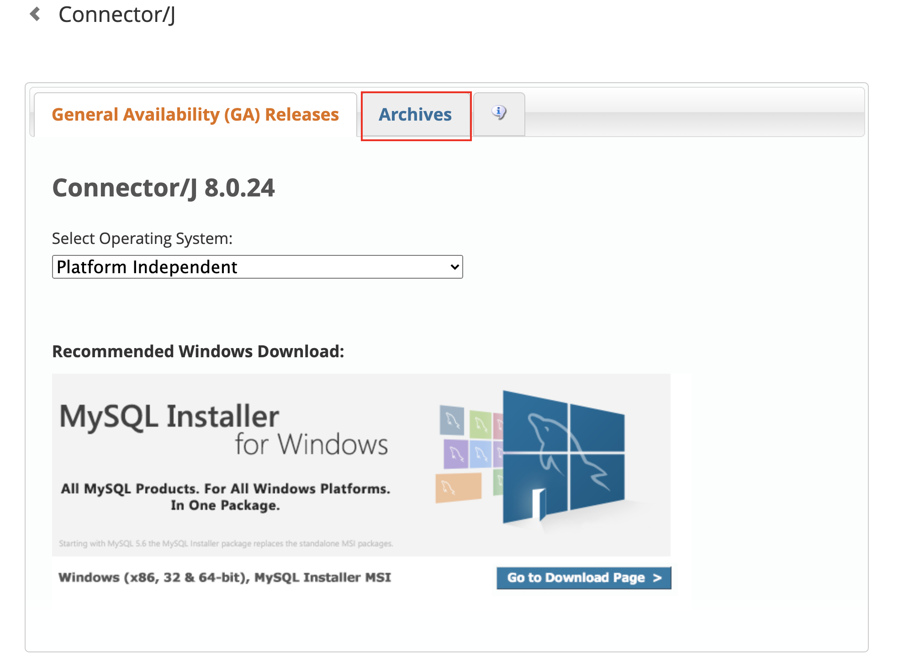Click the Recommended Windows Download heading
Viewport: 909px width, 667px height.
(198, 352)
